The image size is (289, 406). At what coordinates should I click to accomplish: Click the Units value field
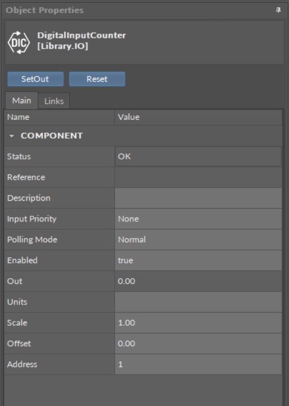(x=198, y=302)
